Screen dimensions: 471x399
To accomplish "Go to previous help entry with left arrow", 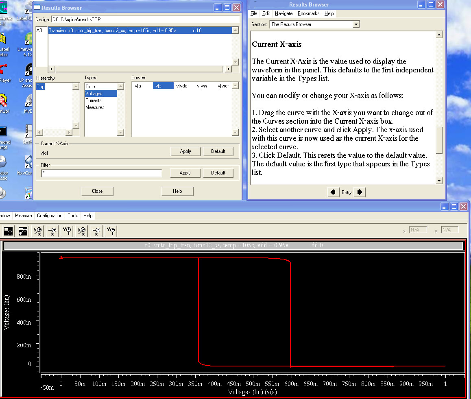I will [333, 192].
